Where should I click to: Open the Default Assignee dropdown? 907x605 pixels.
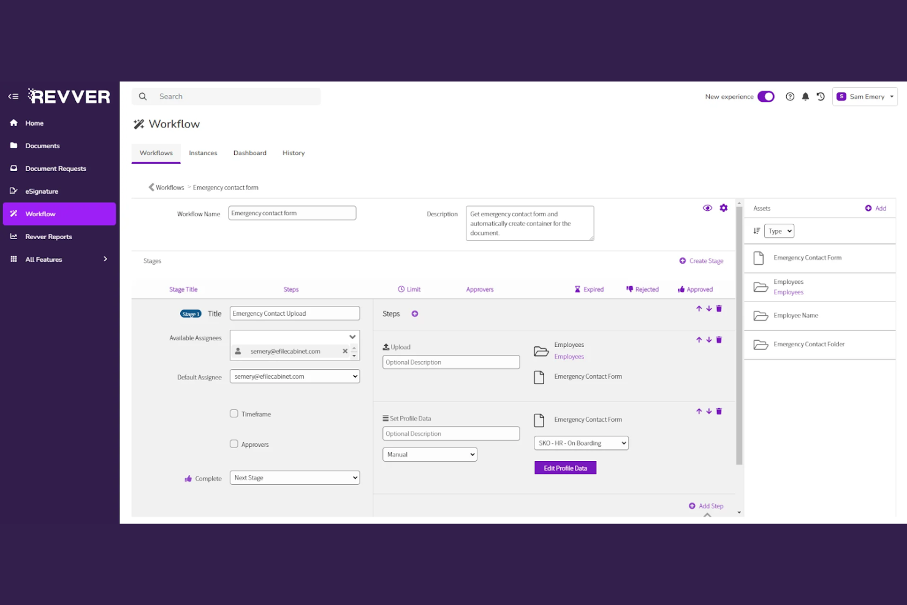(x=294, y=376)
